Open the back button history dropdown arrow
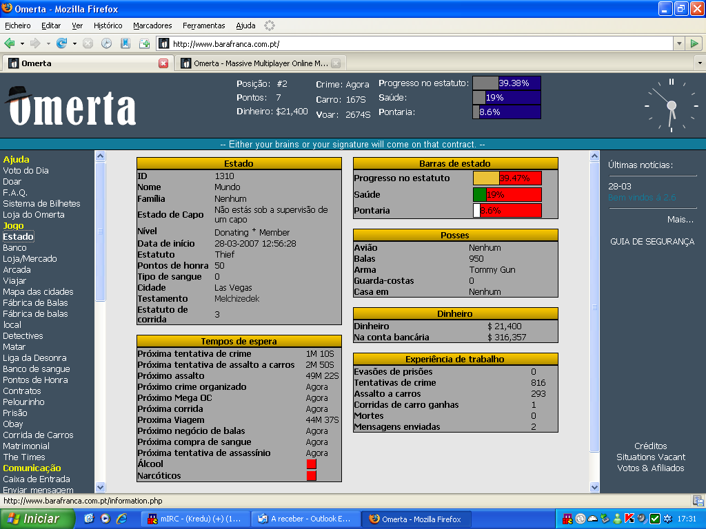Viewport: 706px width, 529px height. (x=22, y=43)
